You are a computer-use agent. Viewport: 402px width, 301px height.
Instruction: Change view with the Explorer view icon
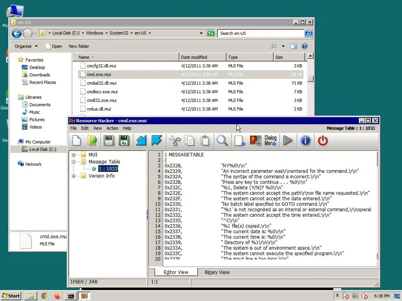274,46
